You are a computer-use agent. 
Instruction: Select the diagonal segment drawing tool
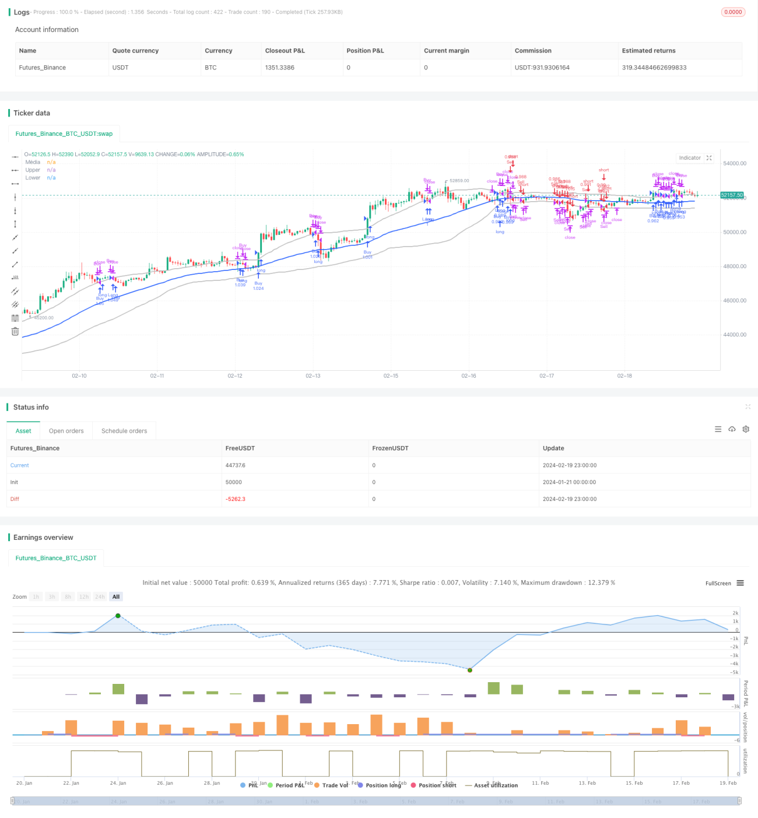pos(15,264)
